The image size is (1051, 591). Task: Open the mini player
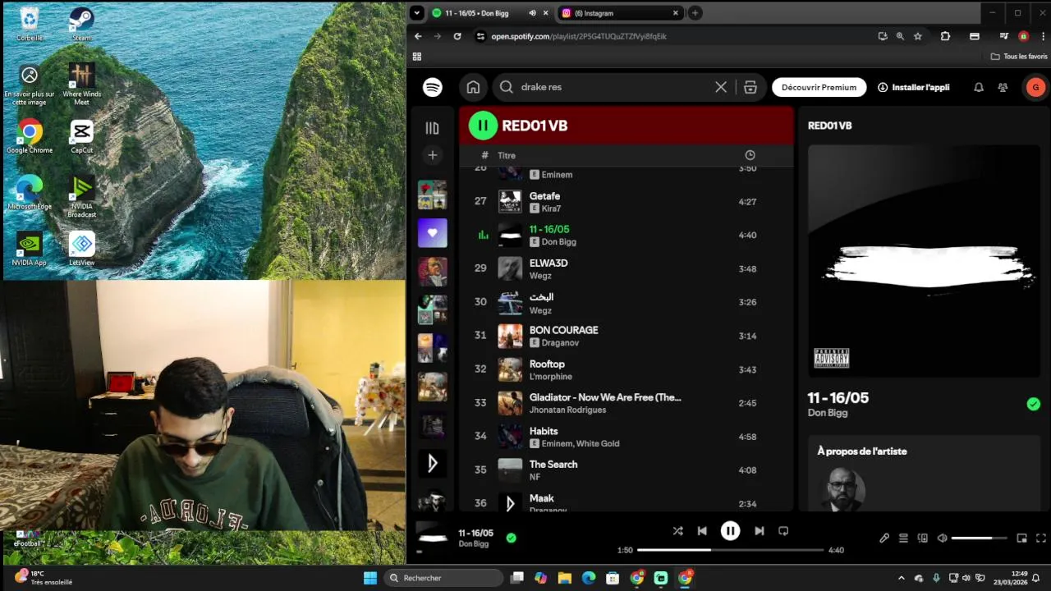(x=1022, y=538)
